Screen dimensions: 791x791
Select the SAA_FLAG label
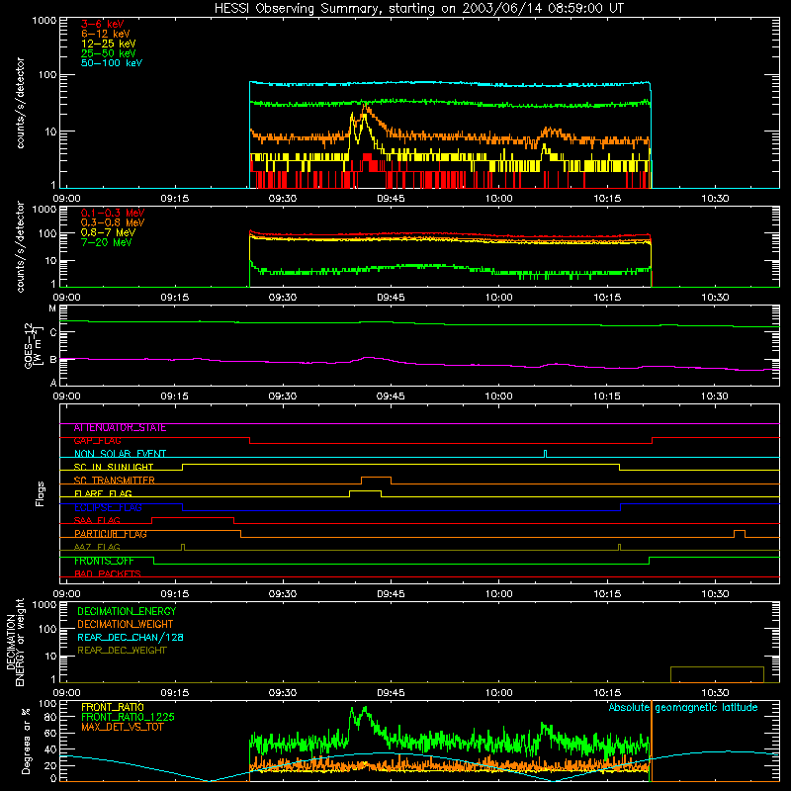[x=97, y=520]
